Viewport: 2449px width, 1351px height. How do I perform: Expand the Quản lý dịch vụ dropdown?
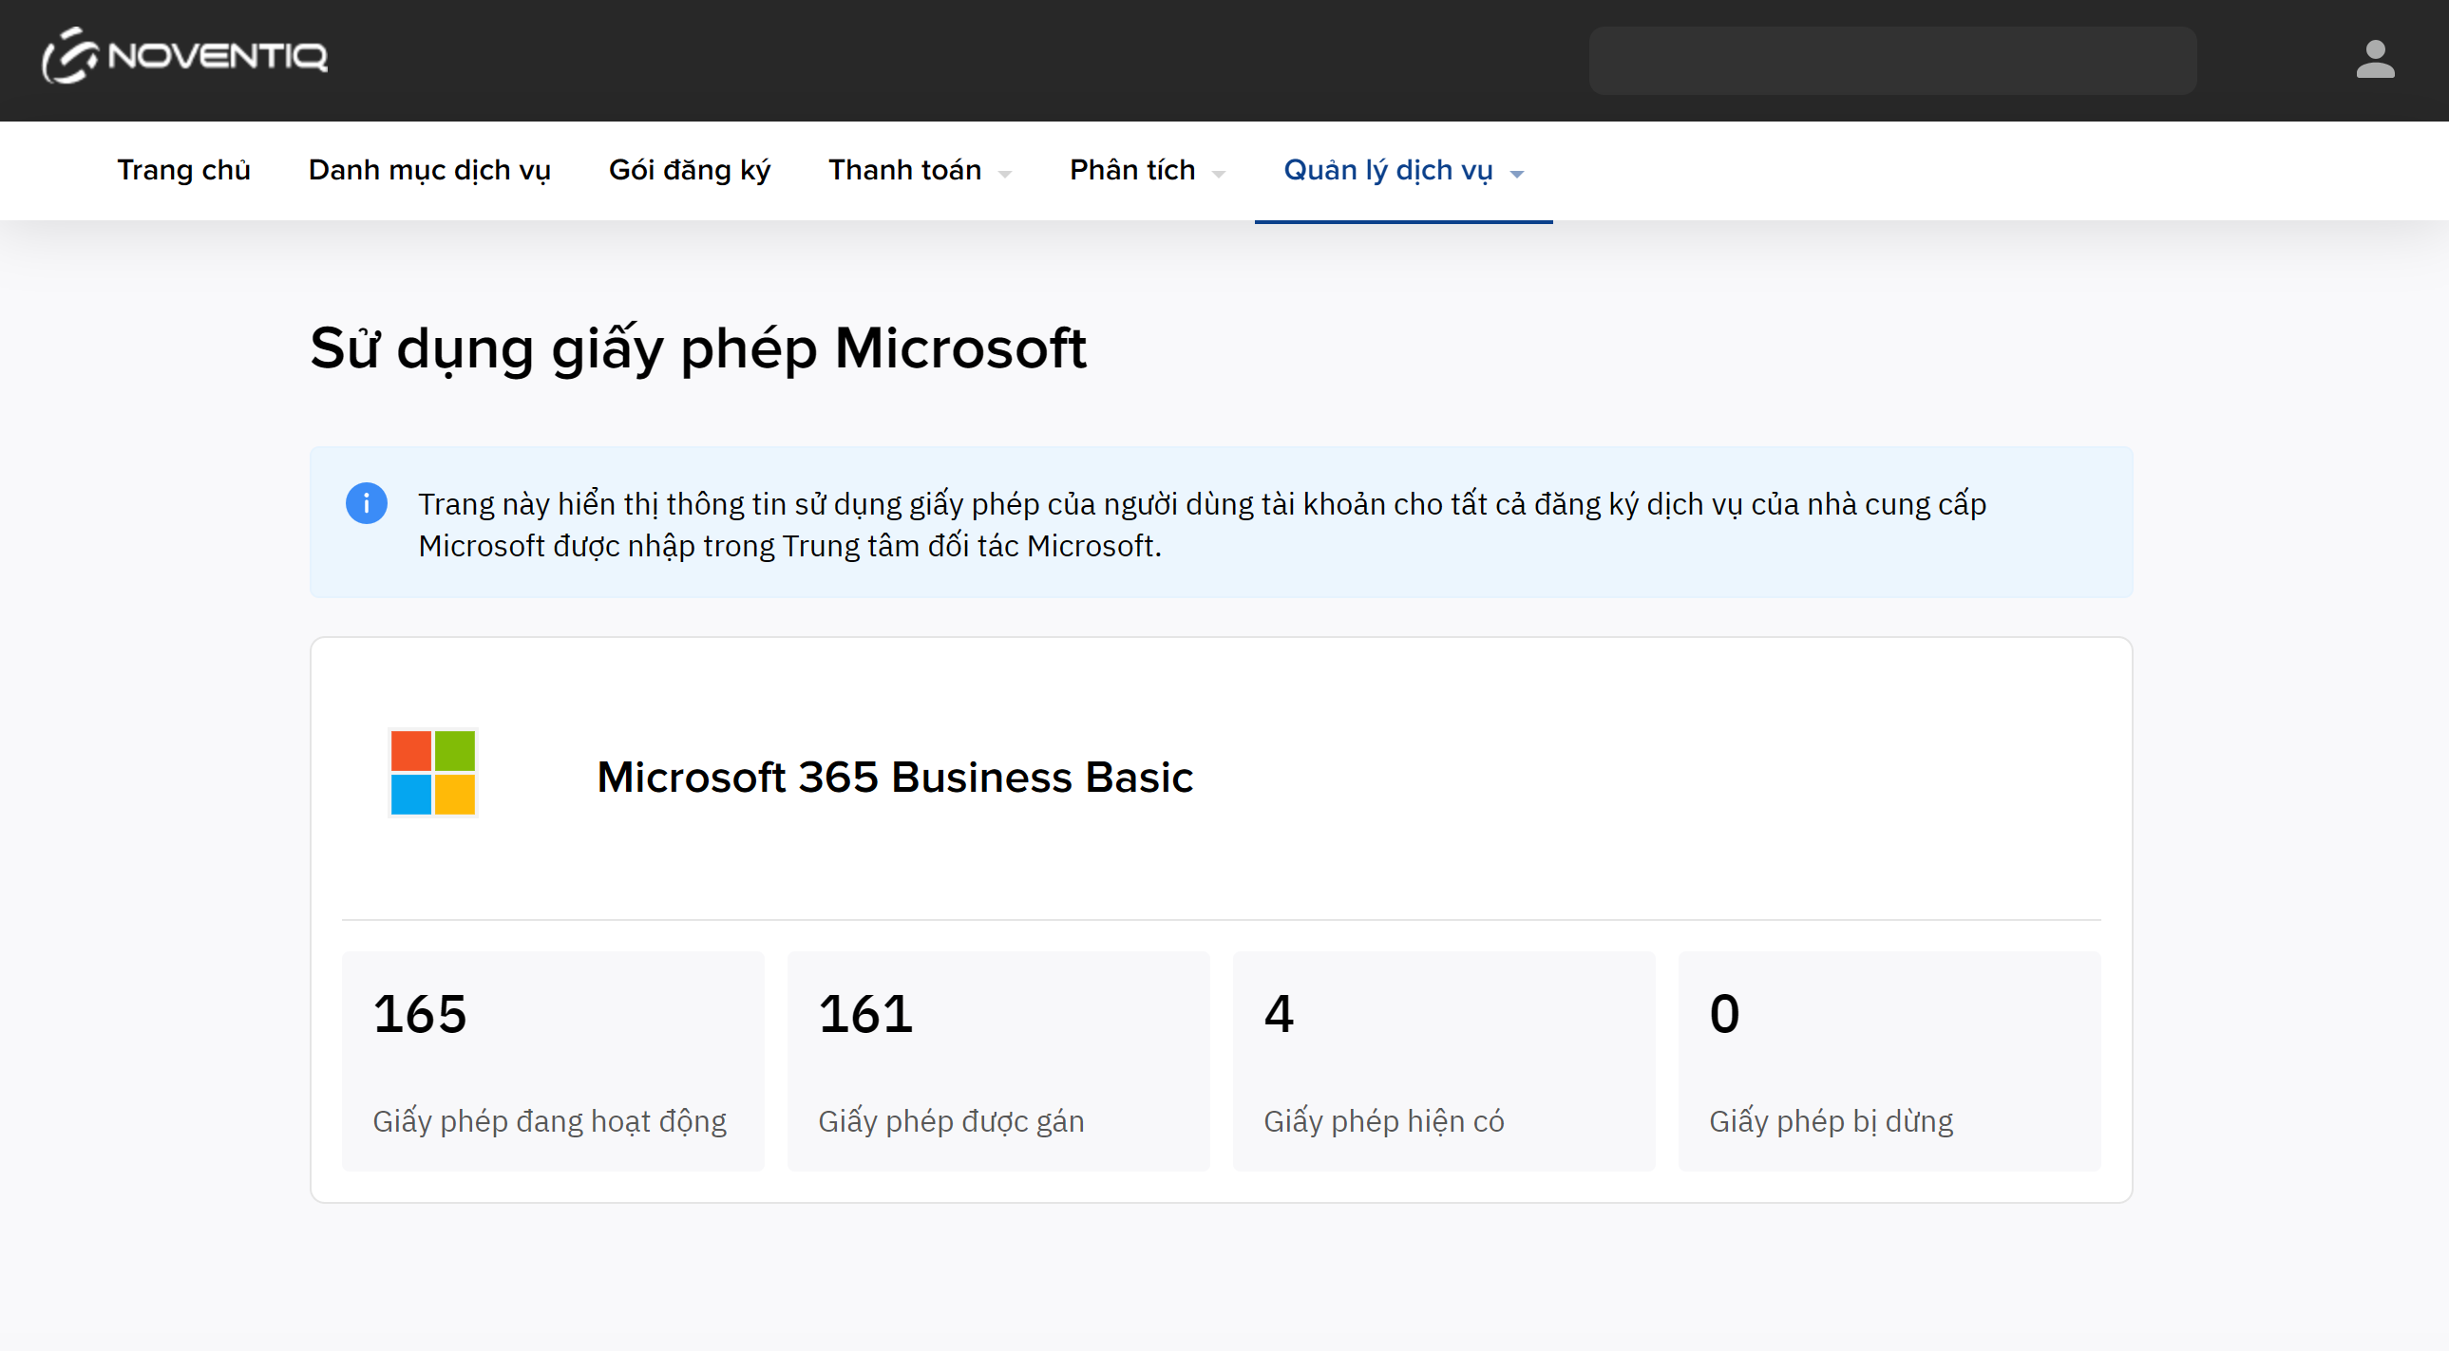click(1388, 170)
